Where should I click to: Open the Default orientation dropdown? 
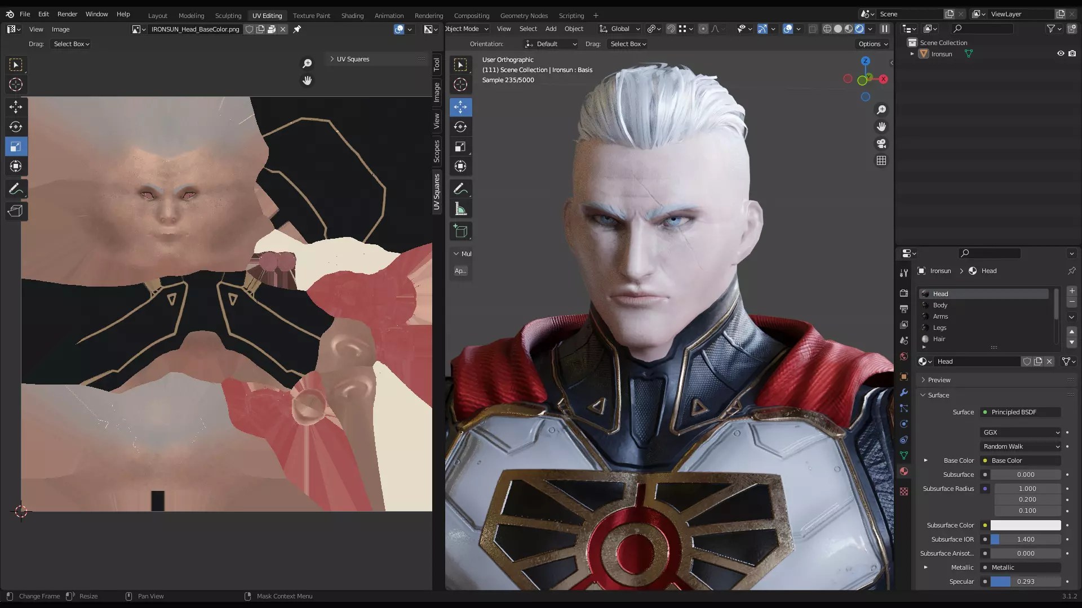coord(551,44)
